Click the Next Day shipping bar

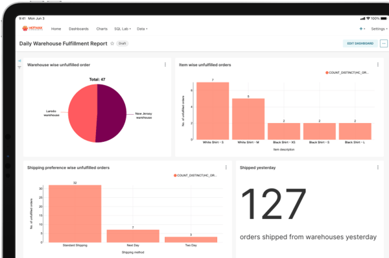tap(133, 236)
